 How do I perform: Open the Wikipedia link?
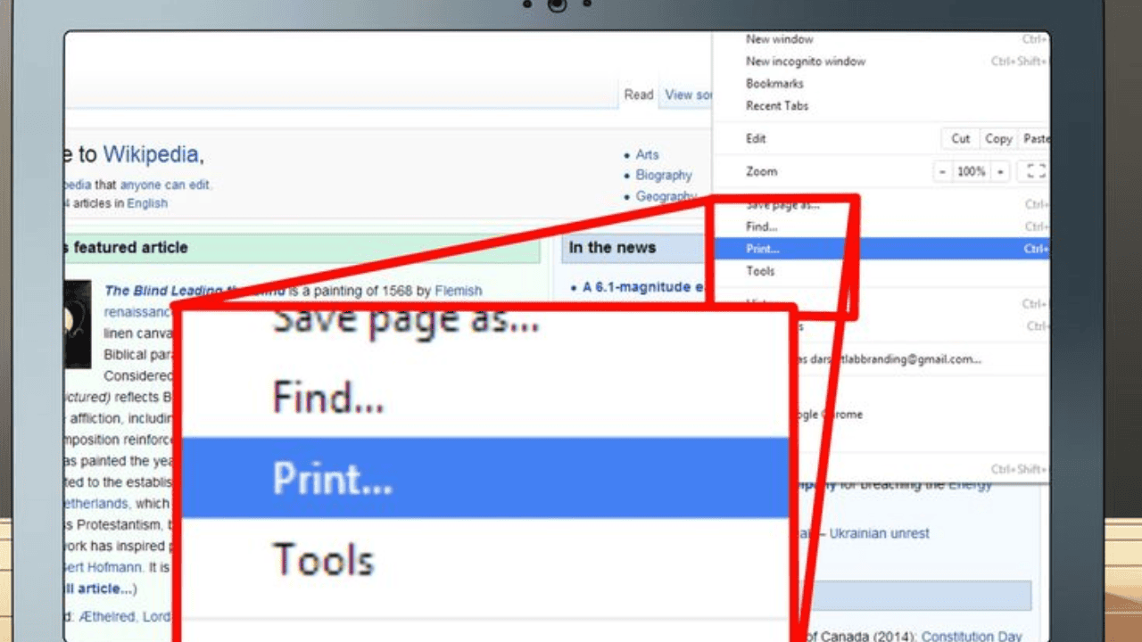point(152,153)
